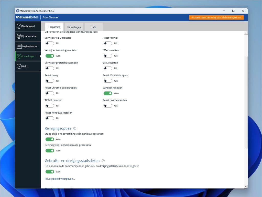Minimize the AdwCleaner window
262x197 pixels.
(224, 11)
